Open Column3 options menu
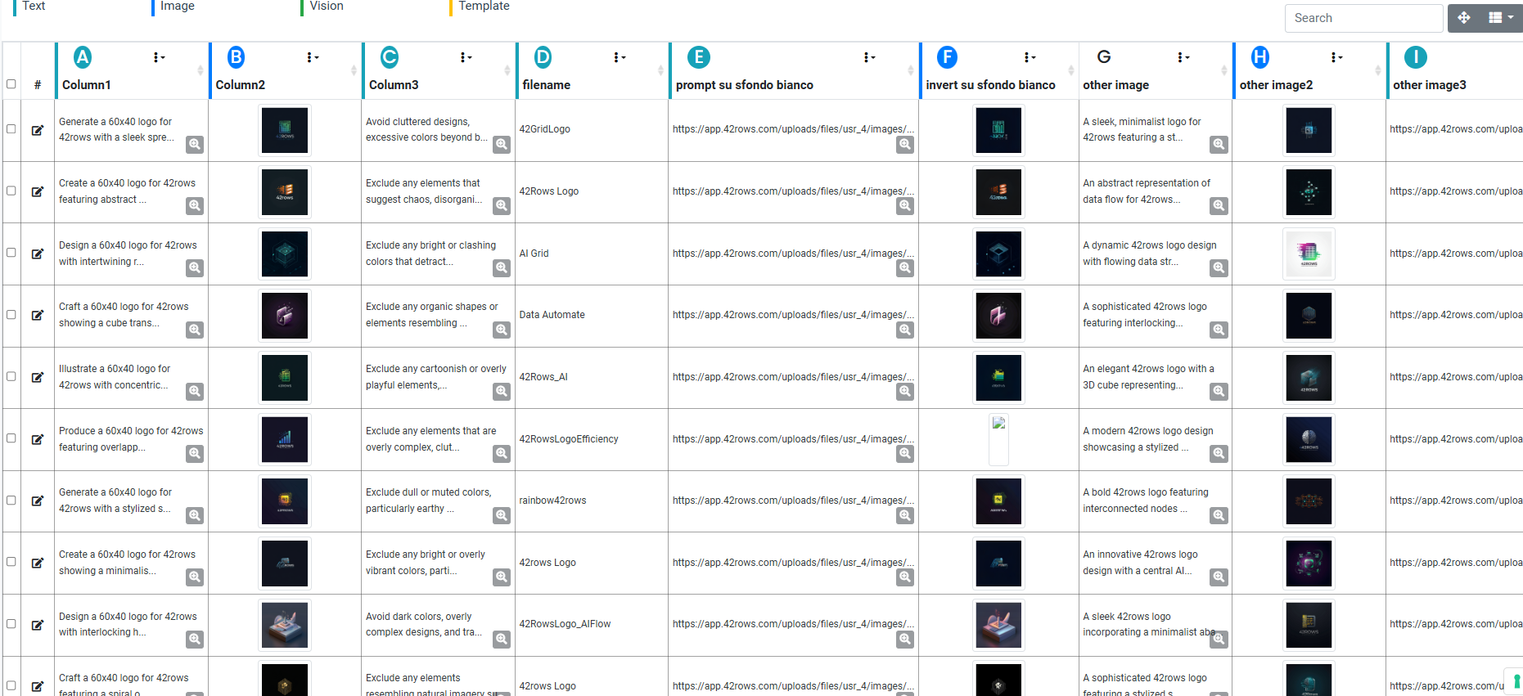 (x=466, y=57)
